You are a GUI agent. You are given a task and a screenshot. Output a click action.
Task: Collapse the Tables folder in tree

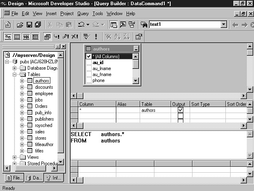(x=15, y=74)
